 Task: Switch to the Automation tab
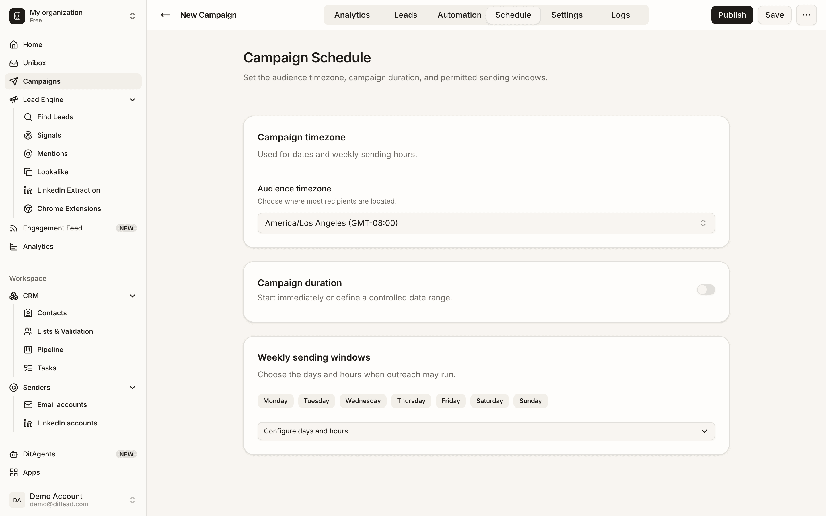(459, 15)
